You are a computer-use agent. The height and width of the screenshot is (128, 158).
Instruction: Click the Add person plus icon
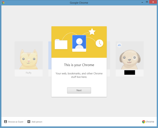click(29, 122)
